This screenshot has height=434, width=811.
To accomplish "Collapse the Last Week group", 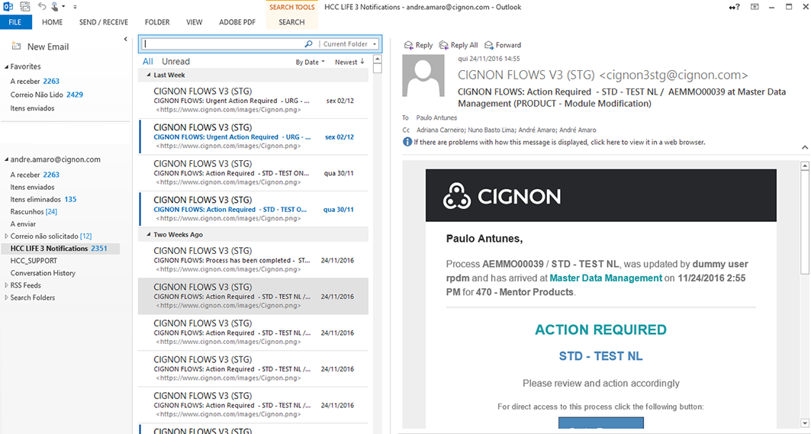I will [149, 75].
